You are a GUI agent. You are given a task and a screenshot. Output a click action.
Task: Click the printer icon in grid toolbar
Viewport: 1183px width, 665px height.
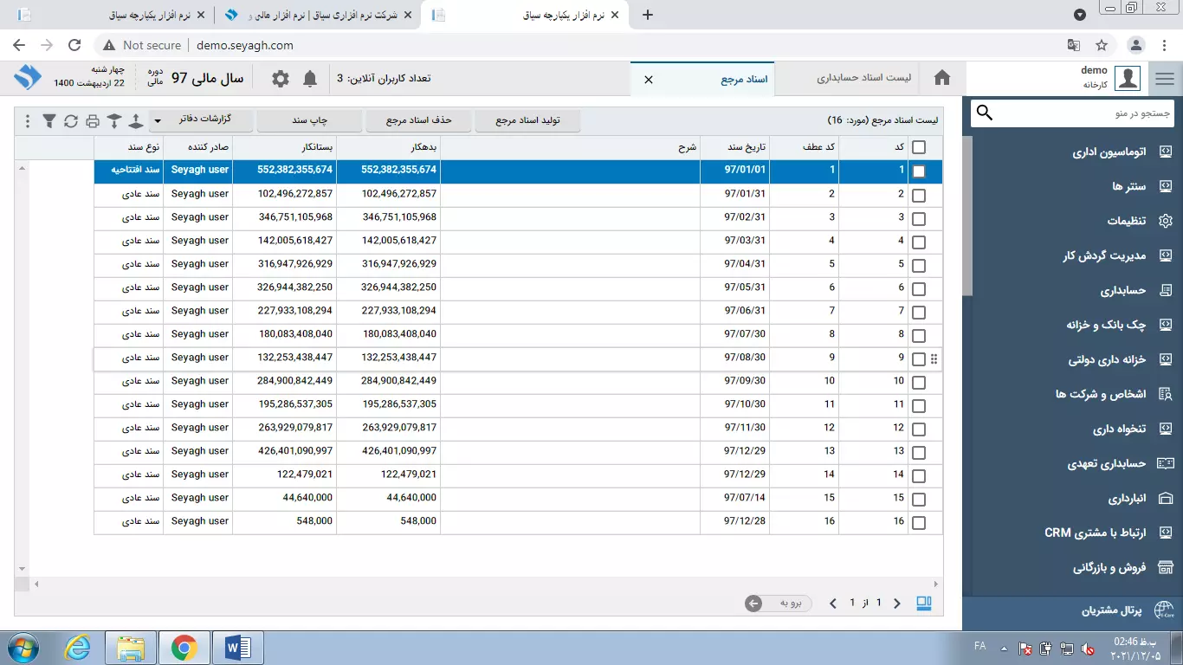click(93, 121)
